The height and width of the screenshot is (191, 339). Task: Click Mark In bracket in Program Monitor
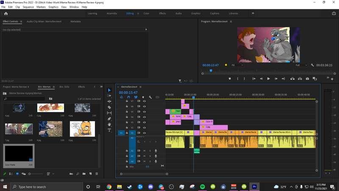tap(238, 79)
